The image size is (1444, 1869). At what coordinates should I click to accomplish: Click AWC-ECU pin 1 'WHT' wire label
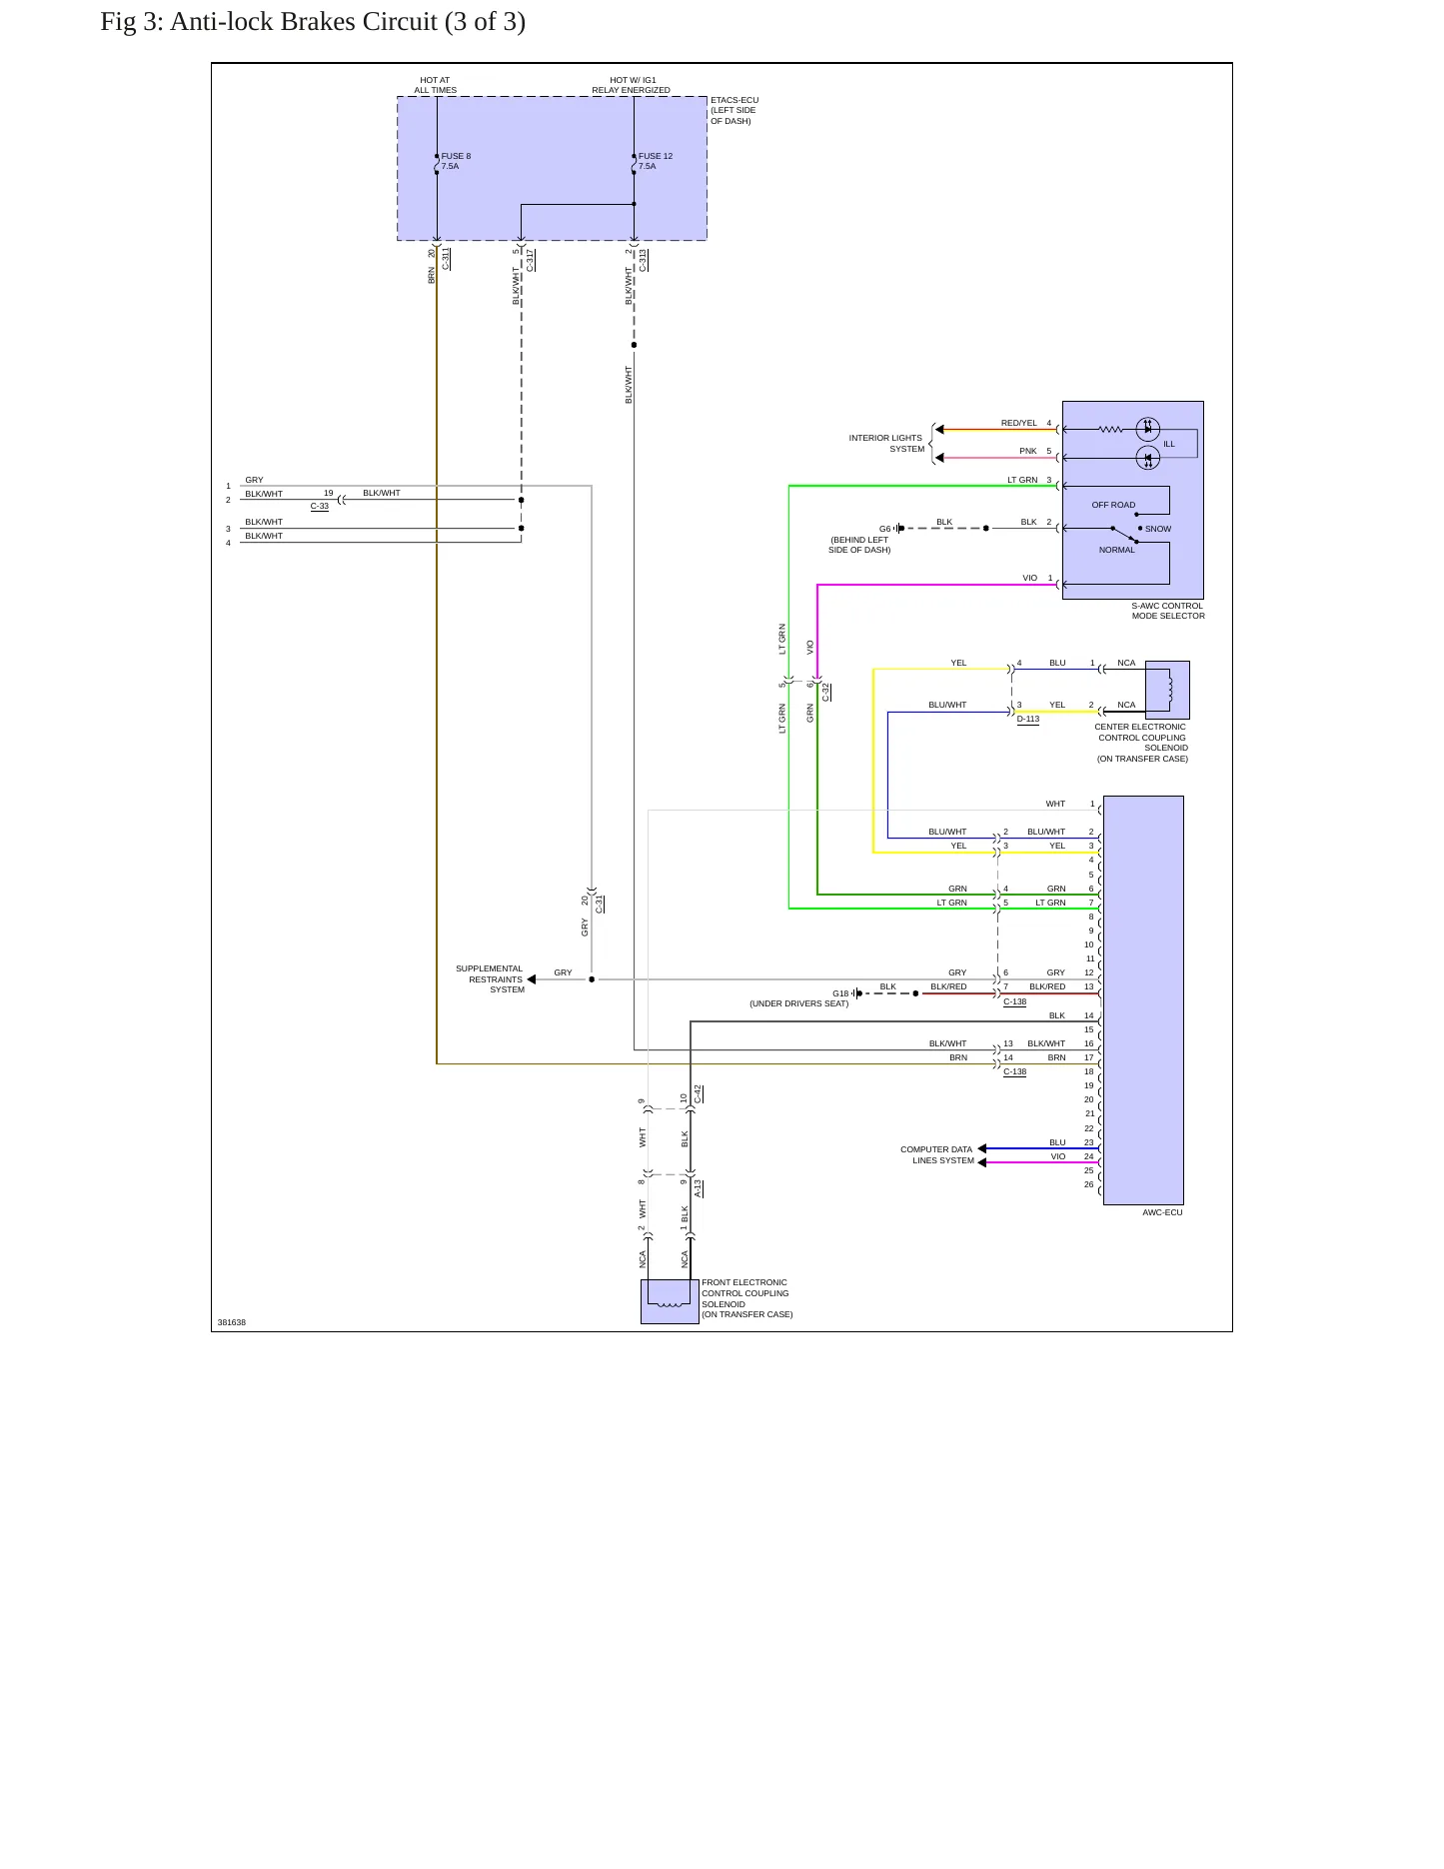click(1056, 804)
